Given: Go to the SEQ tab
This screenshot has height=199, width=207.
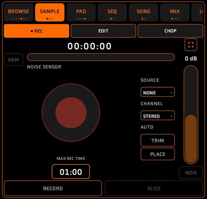Looking at the screenshot, I should point(112,12).
